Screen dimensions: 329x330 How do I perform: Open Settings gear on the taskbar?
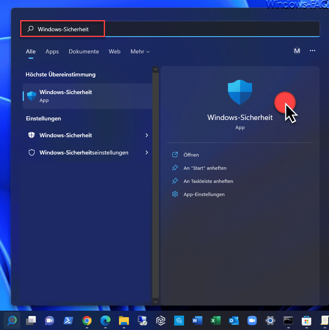pos(270,321)
